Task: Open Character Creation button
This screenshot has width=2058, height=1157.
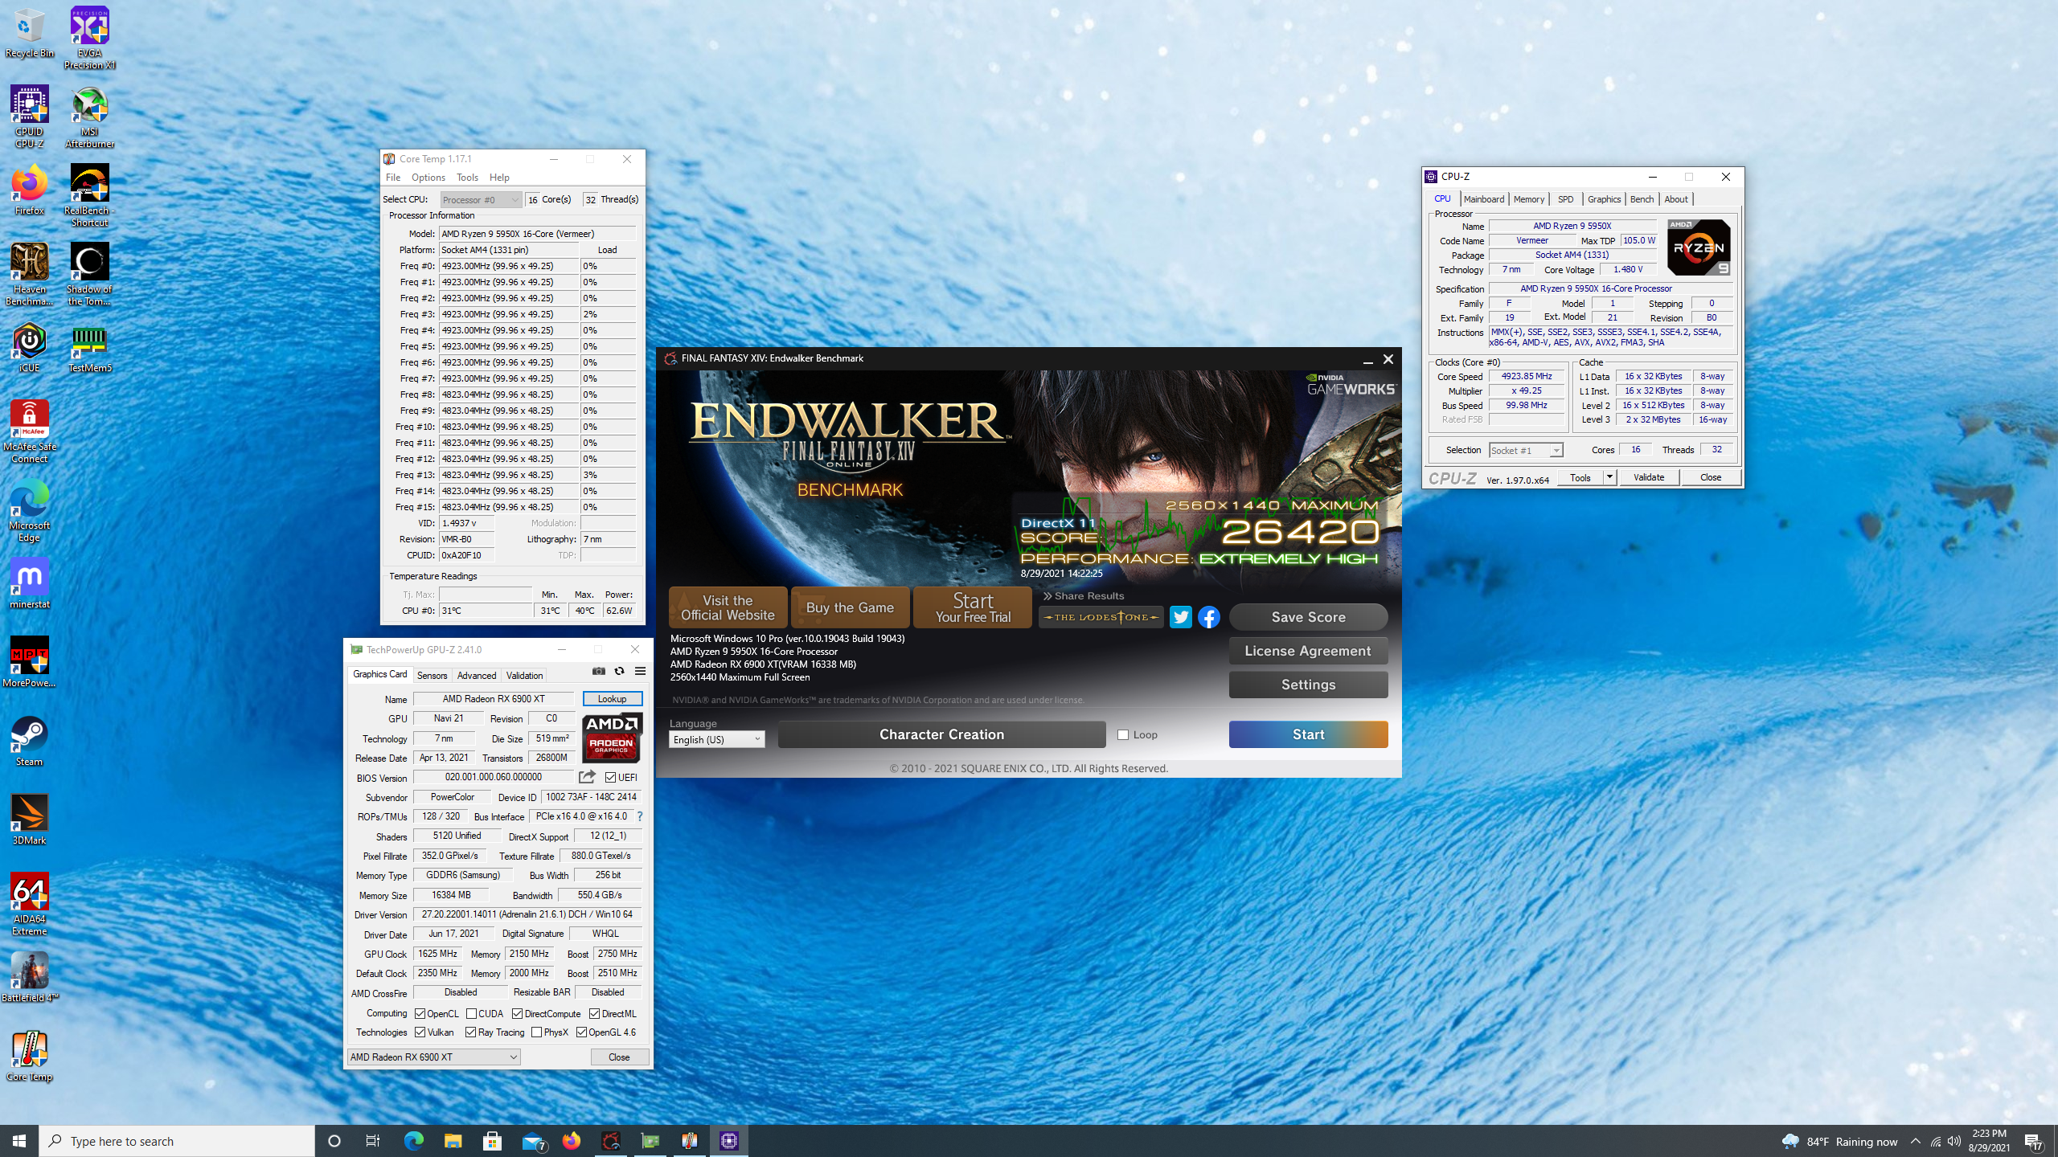Action: click(941, 734)
